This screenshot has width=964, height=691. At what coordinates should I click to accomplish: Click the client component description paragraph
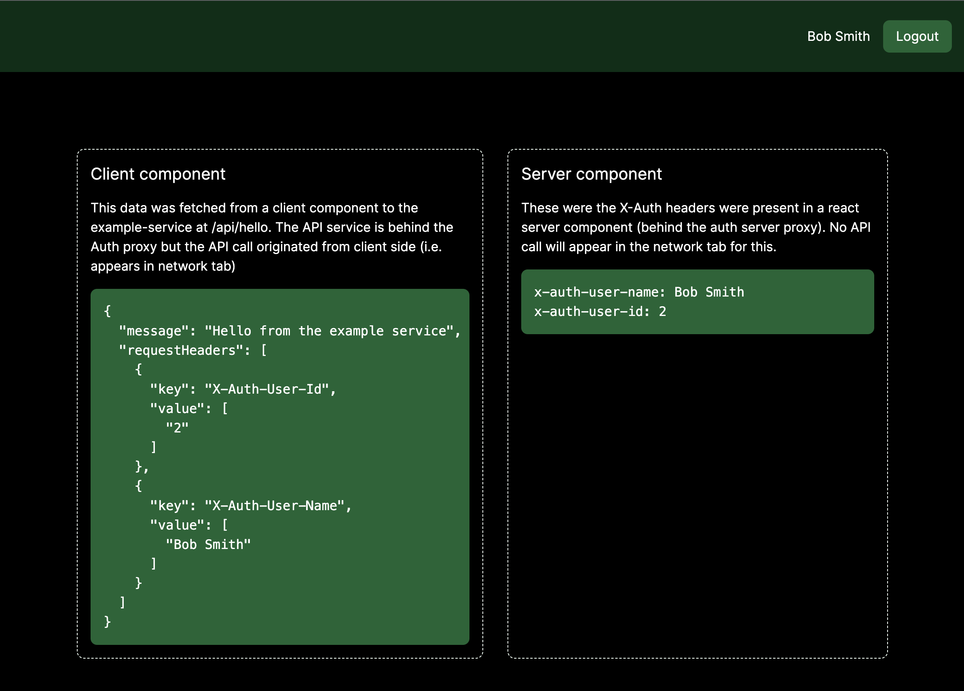click(x=272, y=237)
